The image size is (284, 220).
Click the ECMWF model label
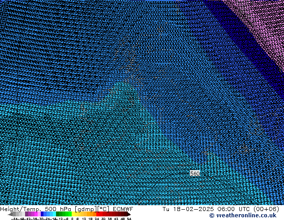coord(123,209)
